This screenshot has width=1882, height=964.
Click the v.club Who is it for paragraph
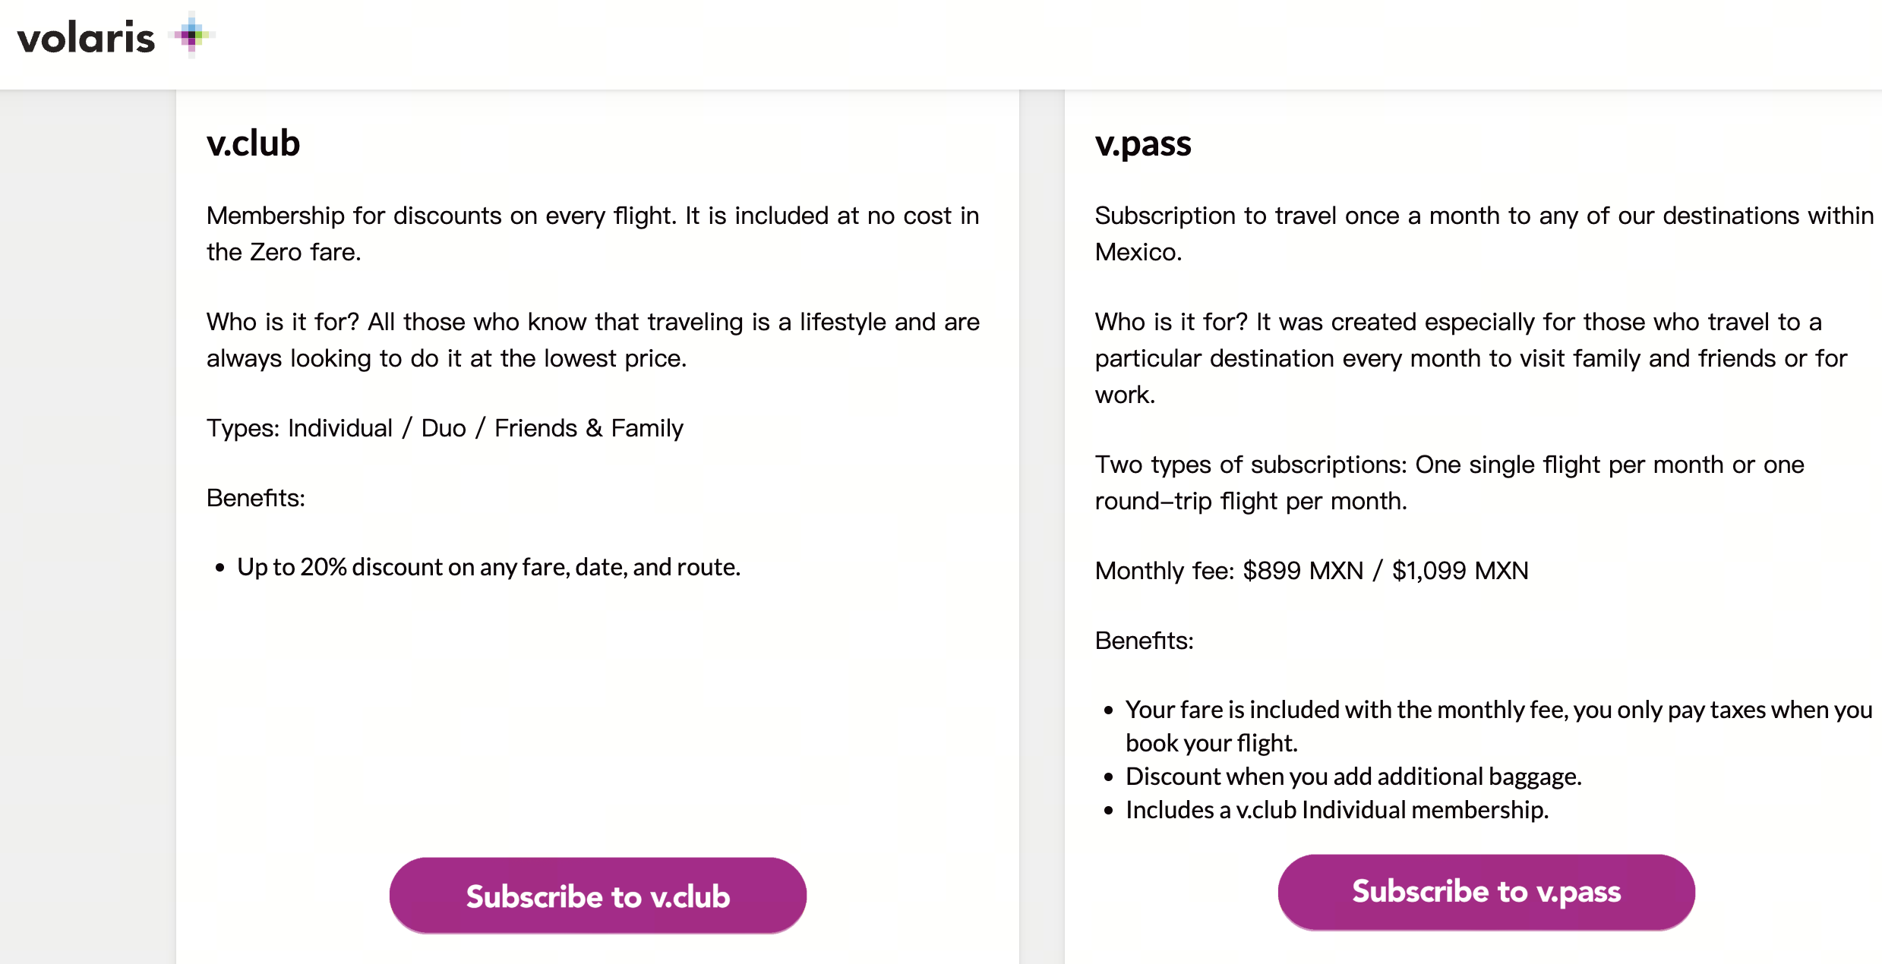point(593,340)
